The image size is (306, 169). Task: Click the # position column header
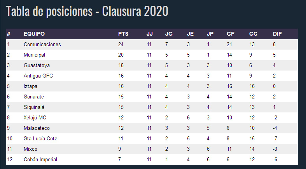[9, 34]
